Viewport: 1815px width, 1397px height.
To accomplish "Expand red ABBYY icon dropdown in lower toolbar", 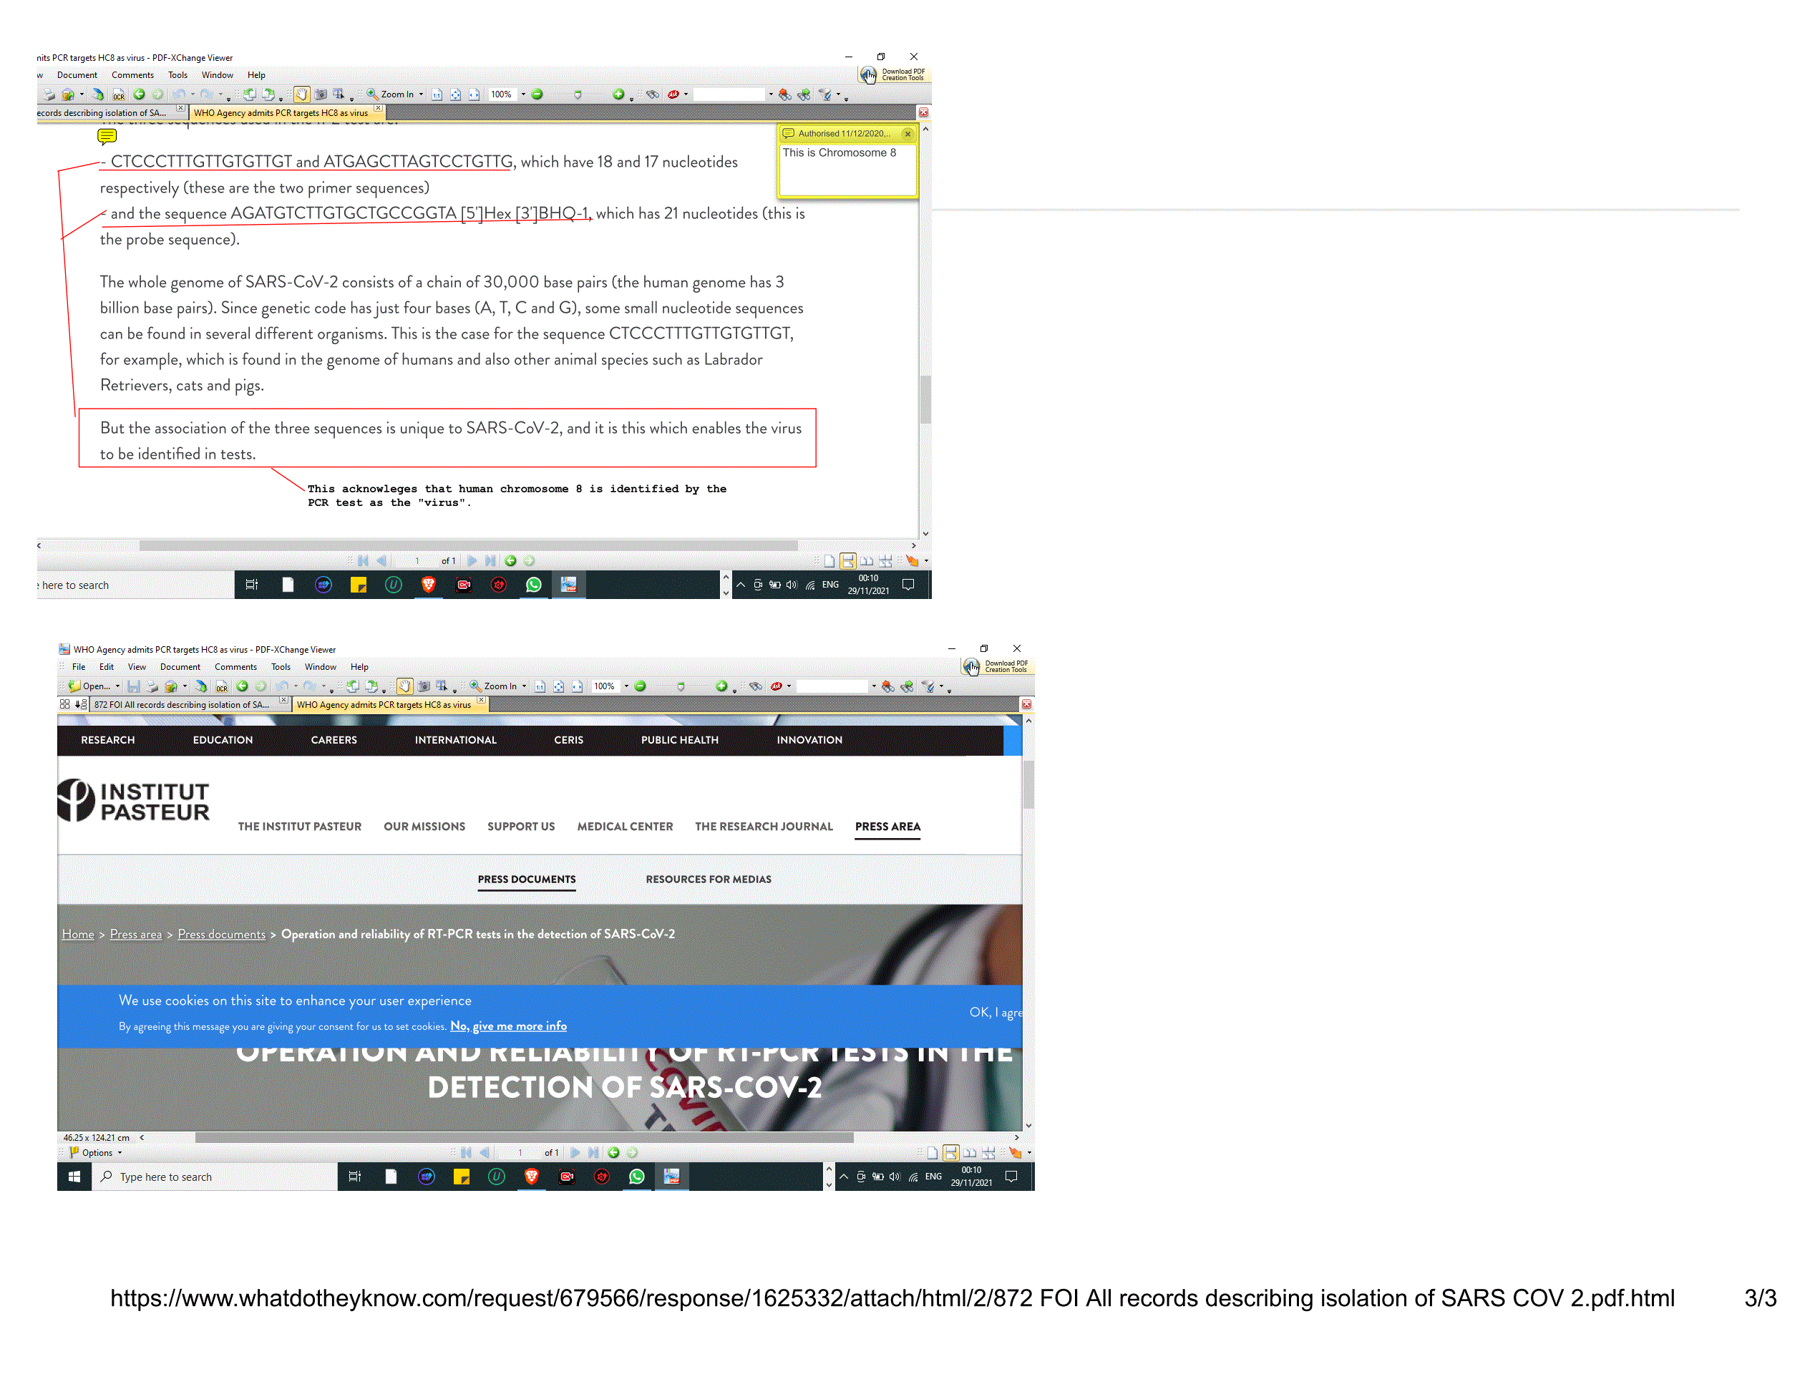I will pyautogui.click(x=789, y=686).
